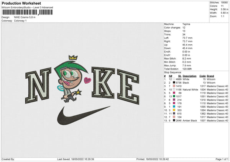230x162 pixels.
Task: Click the Up: label
Action: tap(166, 45)
